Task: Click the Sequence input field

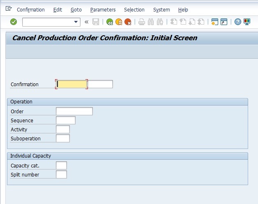Action: click(66, 120)
